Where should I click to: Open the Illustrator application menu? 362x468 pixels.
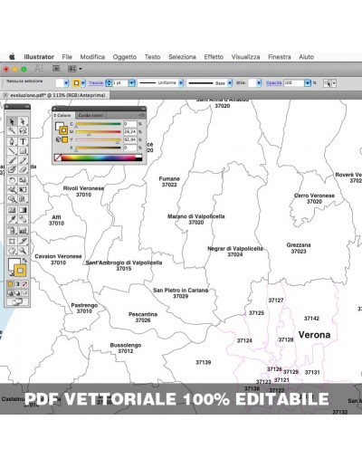coord(39,57)
